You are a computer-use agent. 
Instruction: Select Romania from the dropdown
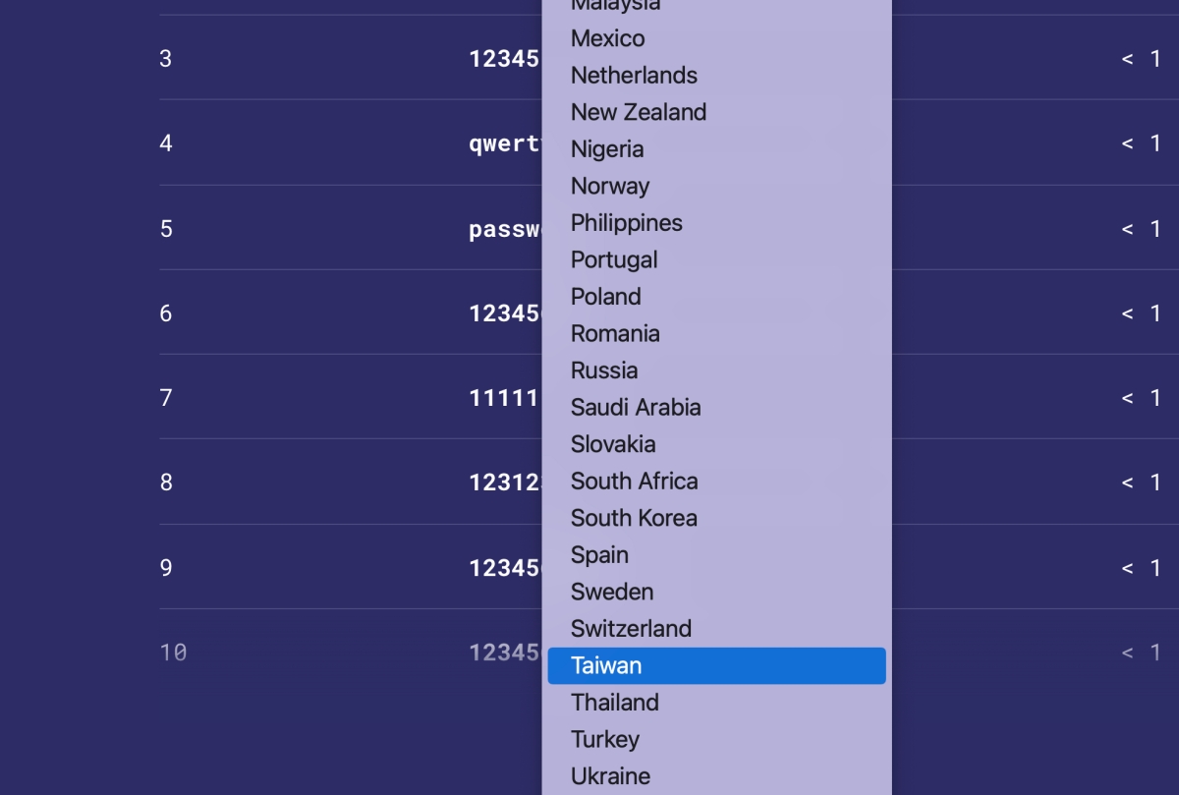[615, 333]
